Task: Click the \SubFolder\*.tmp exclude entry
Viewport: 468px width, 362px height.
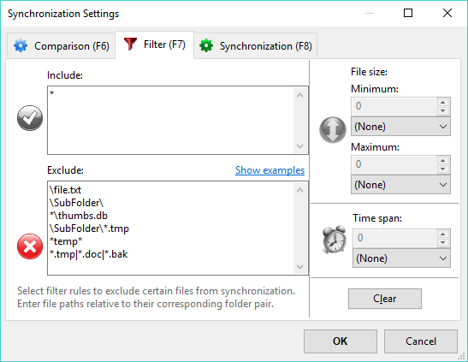Action: [x=89, y=228]
